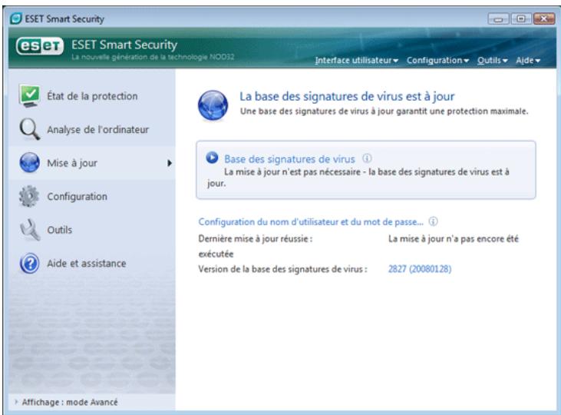This screenshot has width=561, height=415.
Task: Minimize the ESET Smart Security window
Action: (x=498, y=18)
